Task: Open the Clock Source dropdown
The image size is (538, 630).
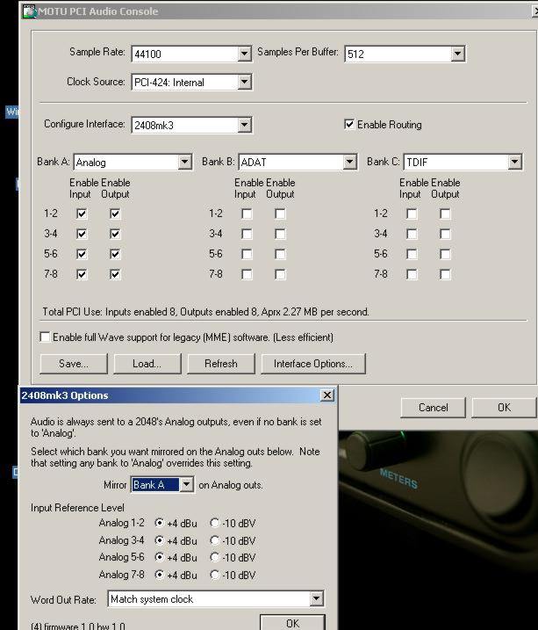Action: pos(244,83)
